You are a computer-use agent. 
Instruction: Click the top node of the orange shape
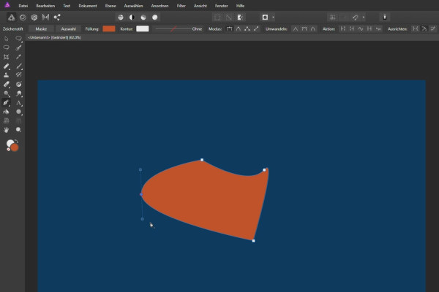202,160
